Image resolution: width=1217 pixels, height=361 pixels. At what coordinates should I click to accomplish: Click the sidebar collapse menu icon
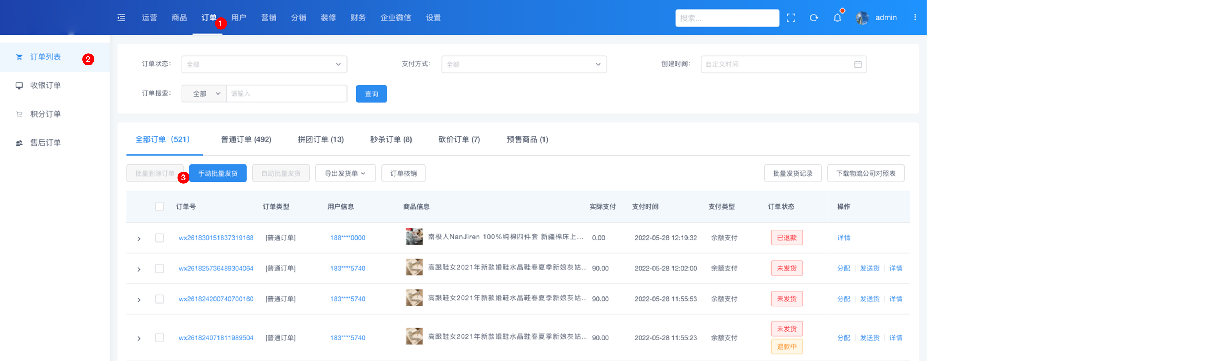point(122,18)
